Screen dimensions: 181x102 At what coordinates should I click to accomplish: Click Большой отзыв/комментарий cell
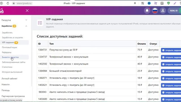point(92,71)
